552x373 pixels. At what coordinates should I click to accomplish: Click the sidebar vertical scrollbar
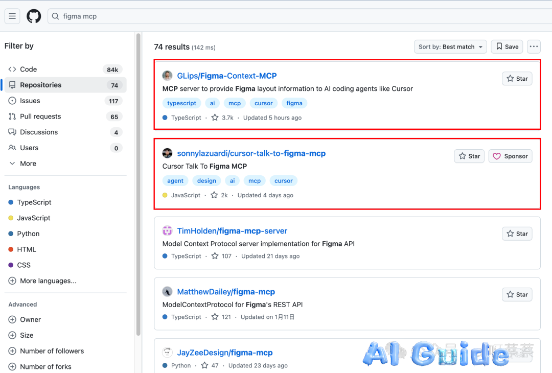tap(139, 185)
